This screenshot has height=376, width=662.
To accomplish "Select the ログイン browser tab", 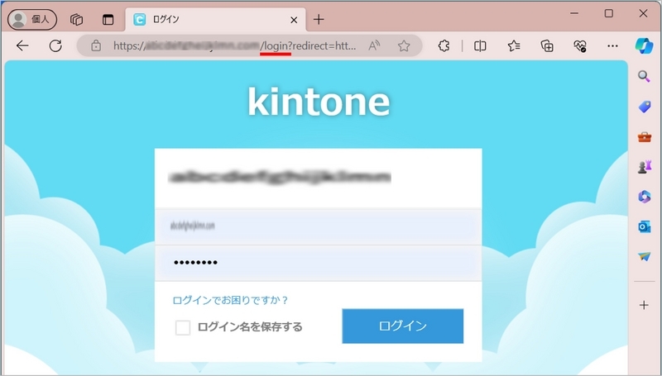I will [x=215, y=19].
